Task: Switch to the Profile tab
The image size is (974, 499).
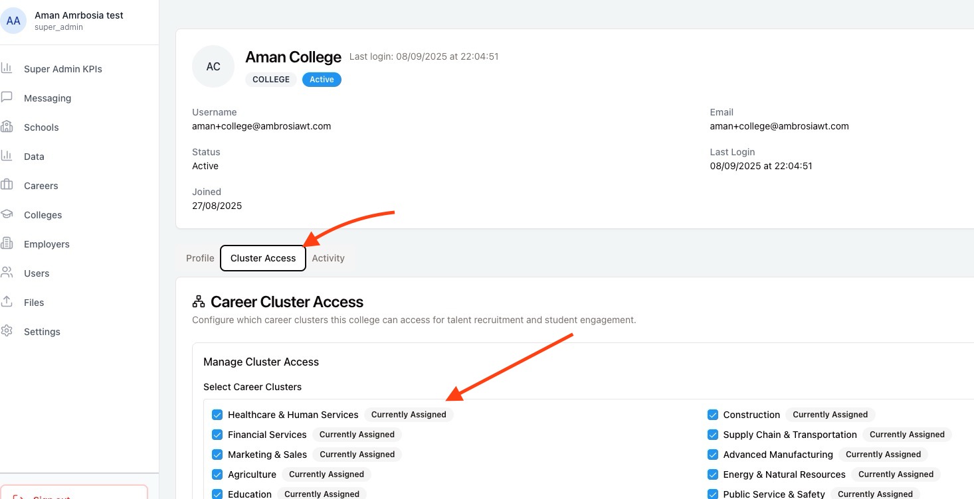Action: 200,258
